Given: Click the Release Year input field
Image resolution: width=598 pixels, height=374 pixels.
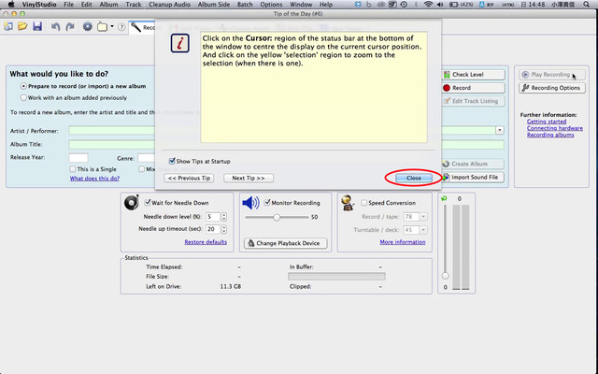Looking at the screenshot, I should [x=78, y=158].
